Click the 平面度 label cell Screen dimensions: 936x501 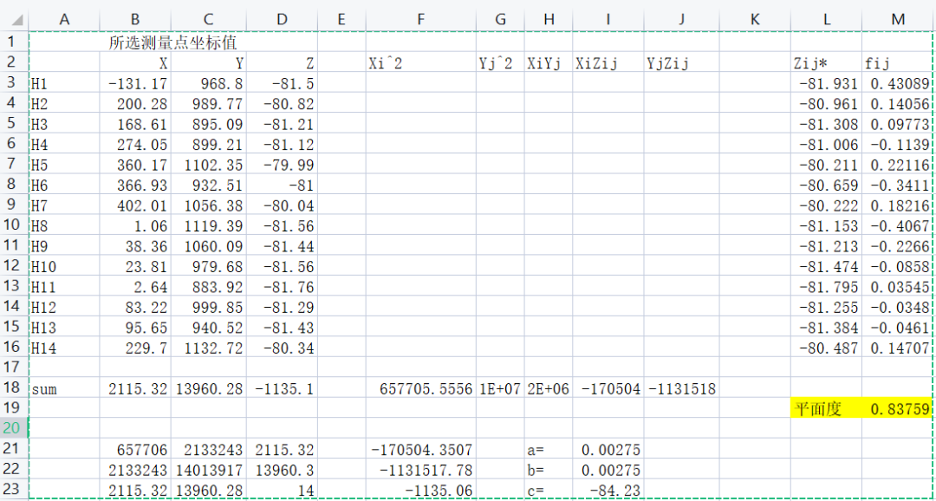[x=825, y=408]
